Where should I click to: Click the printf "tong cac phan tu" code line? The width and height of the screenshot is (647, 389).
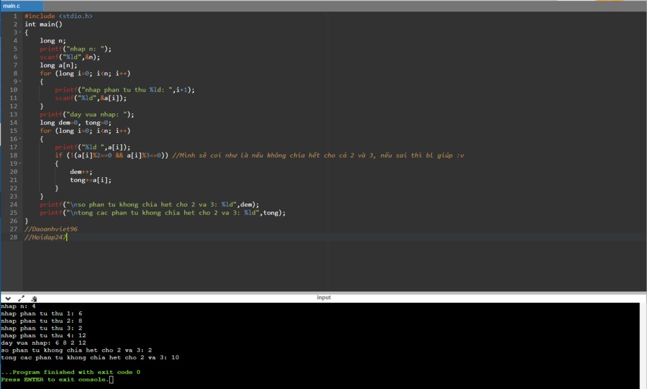[162, 213]
